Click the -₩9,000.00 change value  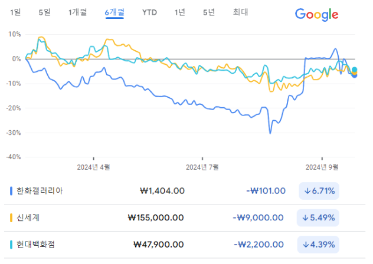(258, 217)
